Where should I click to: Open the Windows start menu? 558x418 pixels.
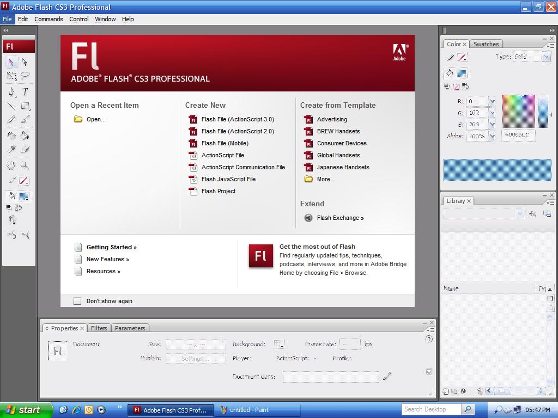(26, 410)
